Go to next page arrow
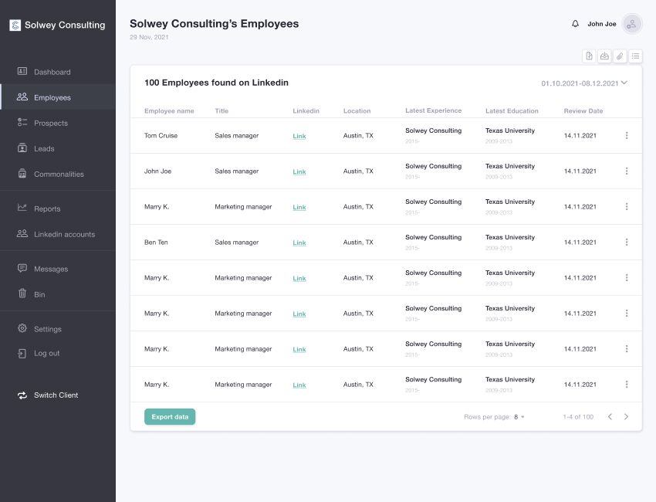Viewport: 656px width, 502px height. tap(627, 416)
